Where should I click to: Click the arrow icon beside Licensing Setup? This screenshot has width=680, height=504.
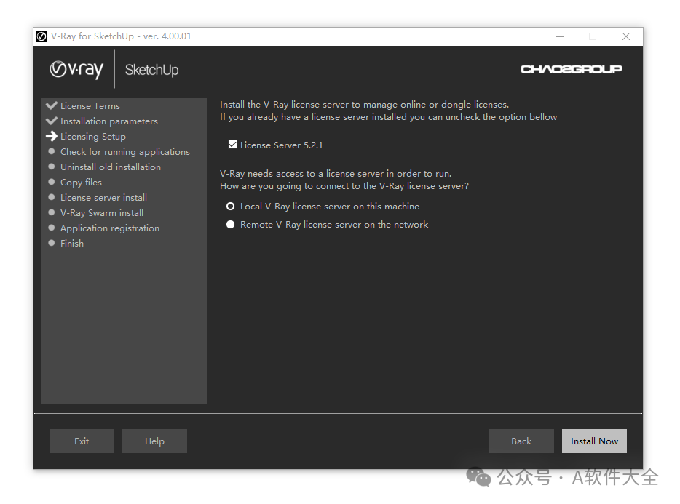[52, 136]
